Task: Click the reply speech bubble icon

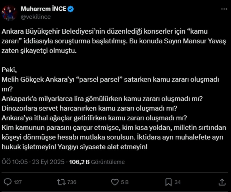Action: point(9,182)
